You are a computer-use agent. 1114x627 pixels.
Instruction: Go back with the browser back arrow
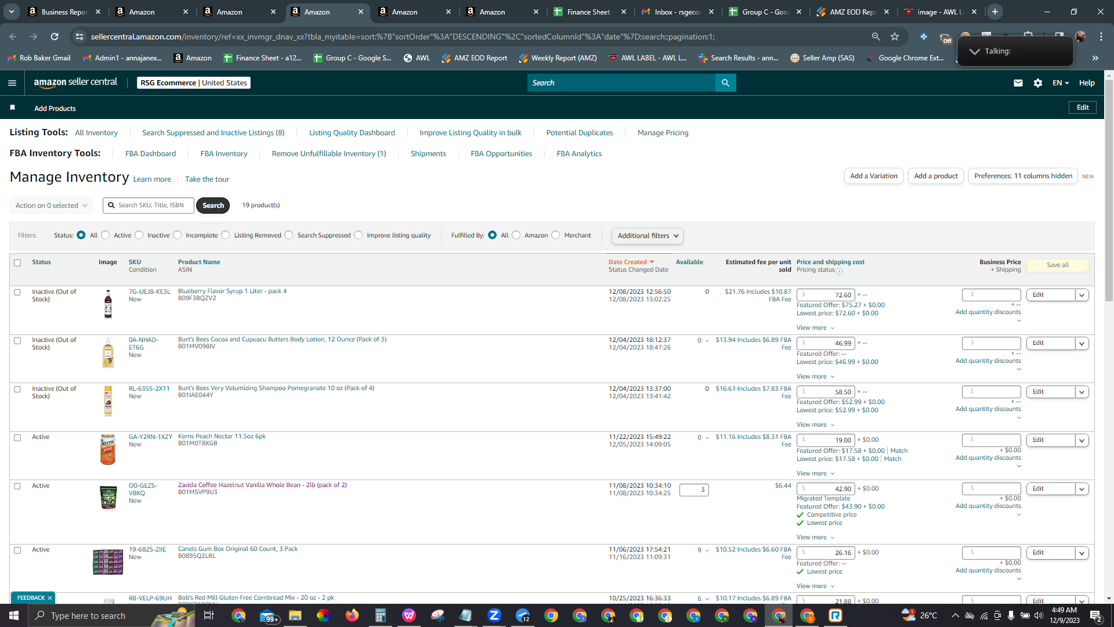tap(13, 37)
